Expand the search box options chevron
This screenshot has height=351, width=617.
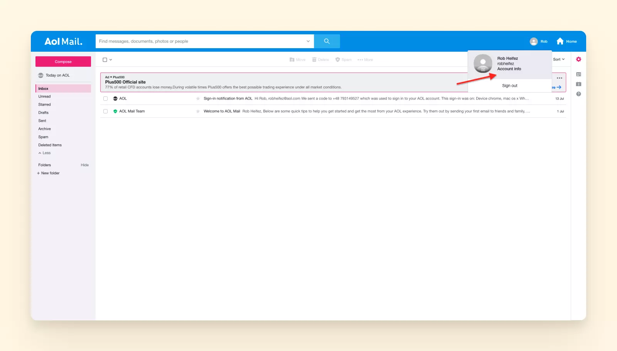[308, 41]
